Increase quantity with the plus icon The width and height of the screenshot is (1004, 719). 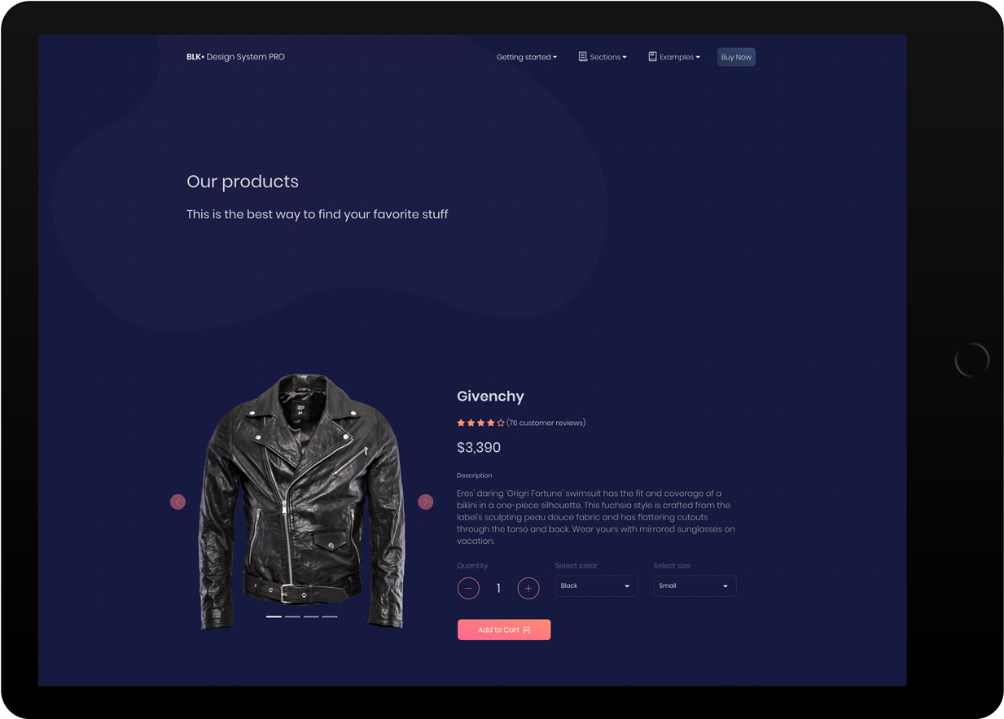[528, 588]
